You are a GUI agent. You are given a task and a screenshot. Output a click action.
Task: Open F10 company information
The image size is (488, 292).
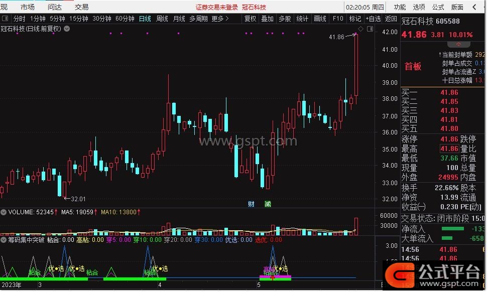click(338, 19)
